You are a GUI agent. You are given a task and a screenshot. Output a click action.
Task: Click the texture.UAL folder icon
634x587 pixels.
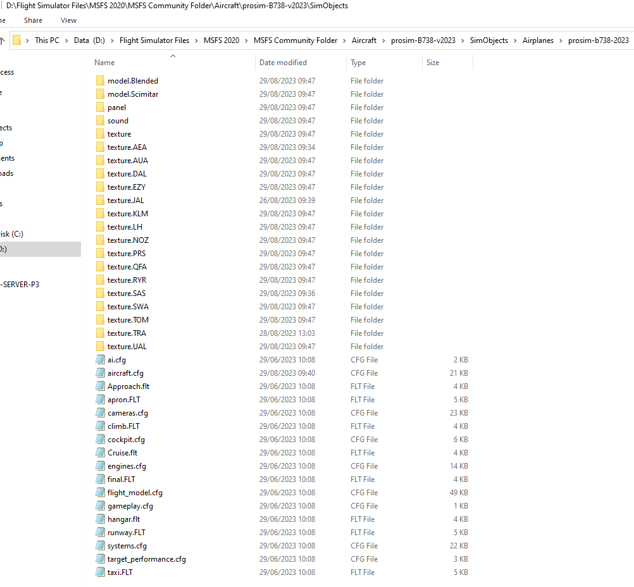point(100,347)
